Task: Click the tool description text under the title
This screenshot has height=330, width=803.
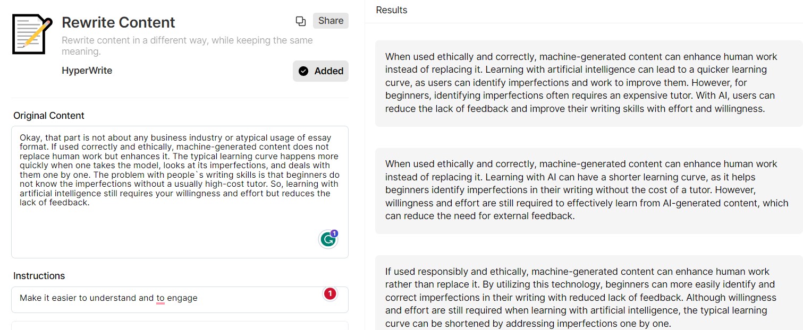Action: coord(187,46)
